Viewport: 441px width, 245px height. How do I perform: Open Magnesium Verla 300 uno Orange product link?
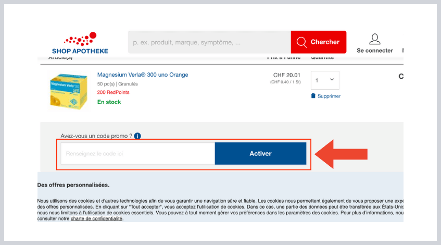[143, 75]
